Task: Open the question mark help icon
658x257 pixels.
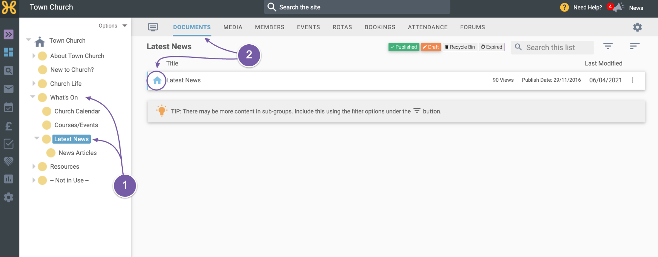Action: pos(564,7)
